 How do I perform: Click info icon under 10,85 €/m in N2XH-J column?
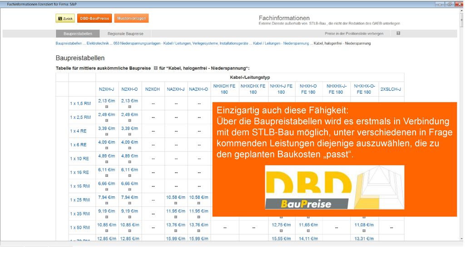(x=107, y=231)
